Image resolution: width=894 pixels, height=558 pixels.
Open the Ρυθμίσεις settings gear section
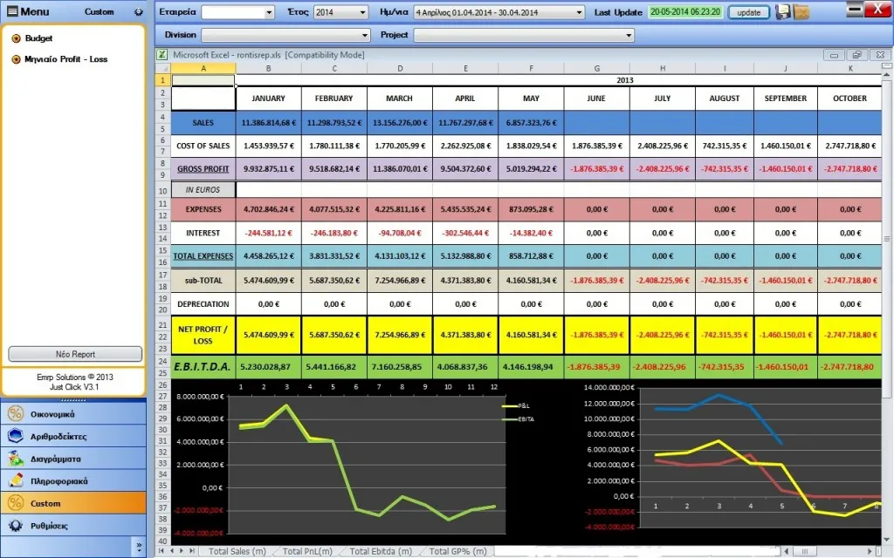click(x=73, y=526)
